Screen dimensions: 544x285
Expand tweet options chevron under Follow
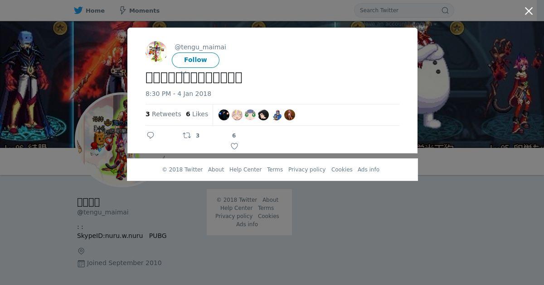[184, 72]
